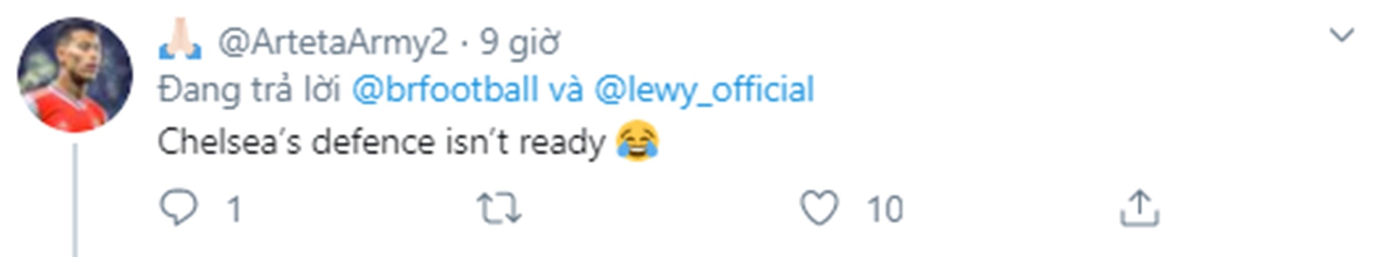Viewport: 1389px width, 257px height.
Task: Click the vertical thread line below avatar
Action: click(75, 200)
